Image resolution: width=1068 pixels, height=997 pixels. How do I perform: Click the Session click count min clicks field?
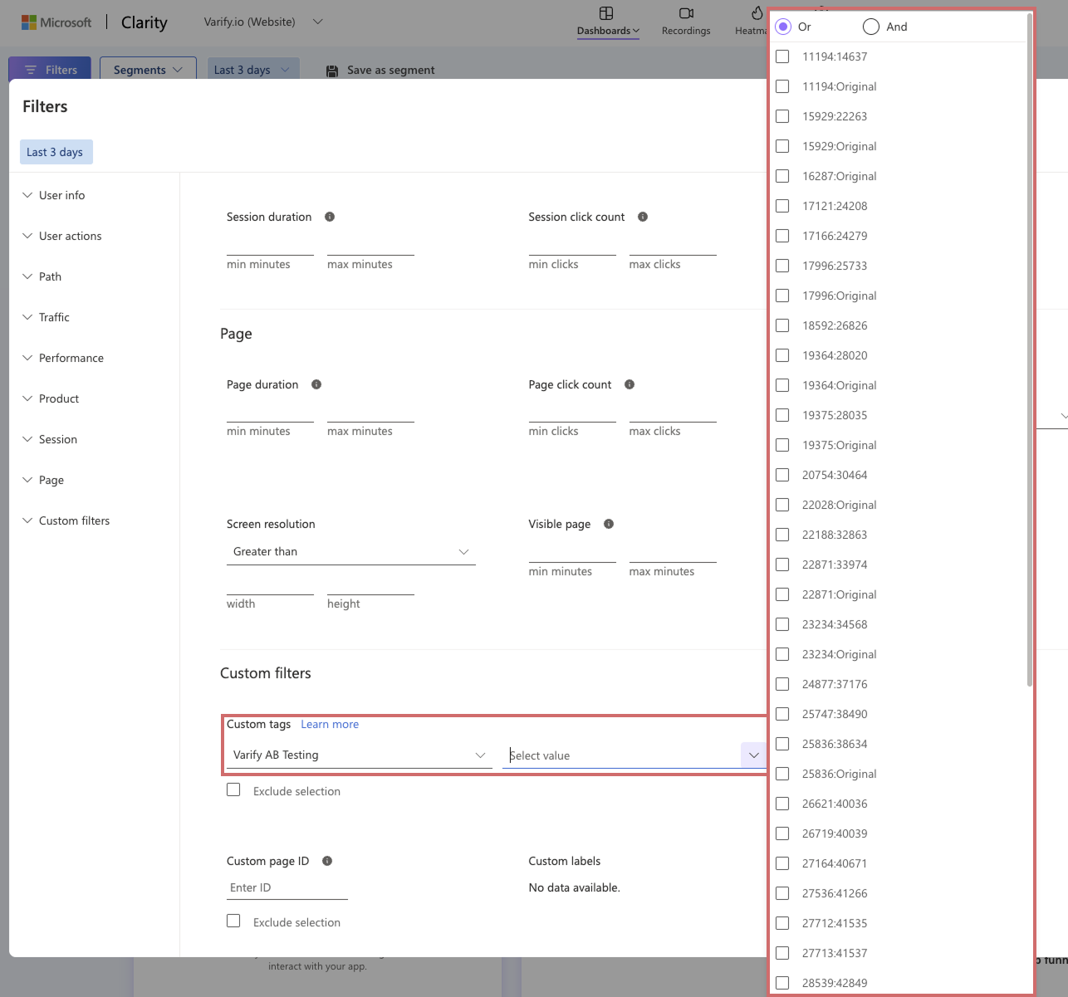tap(572, 245)
